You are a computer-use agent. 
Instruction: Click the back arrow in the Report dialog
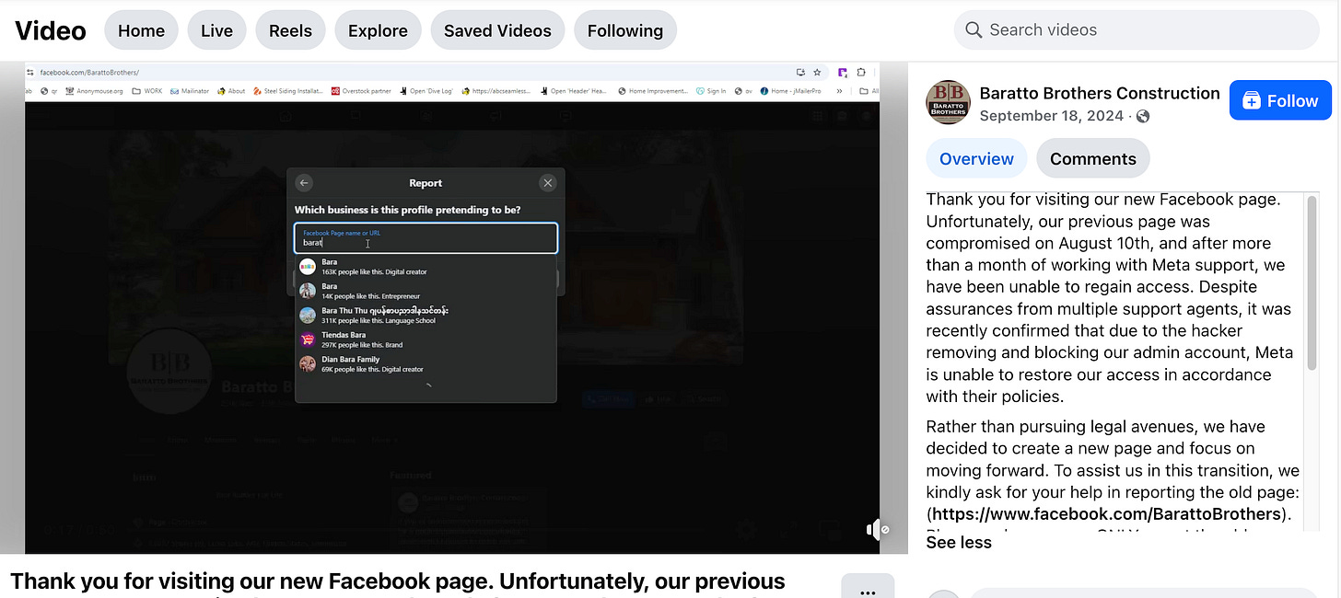tap(305, 183)
